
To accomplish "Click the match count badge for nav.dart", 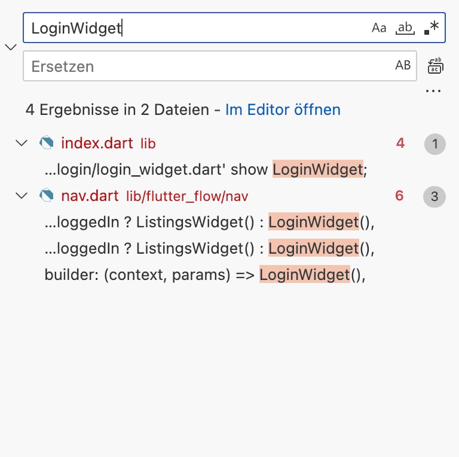I will [434, 197].
